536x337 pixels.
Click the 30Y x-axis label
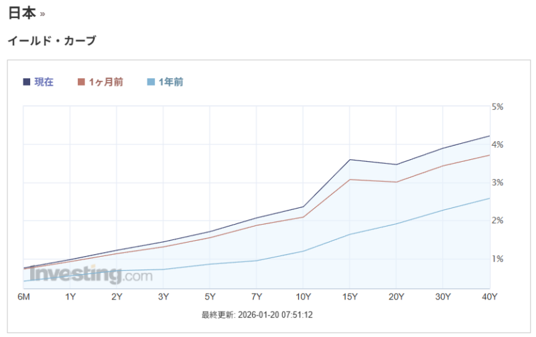coord(443,297)
